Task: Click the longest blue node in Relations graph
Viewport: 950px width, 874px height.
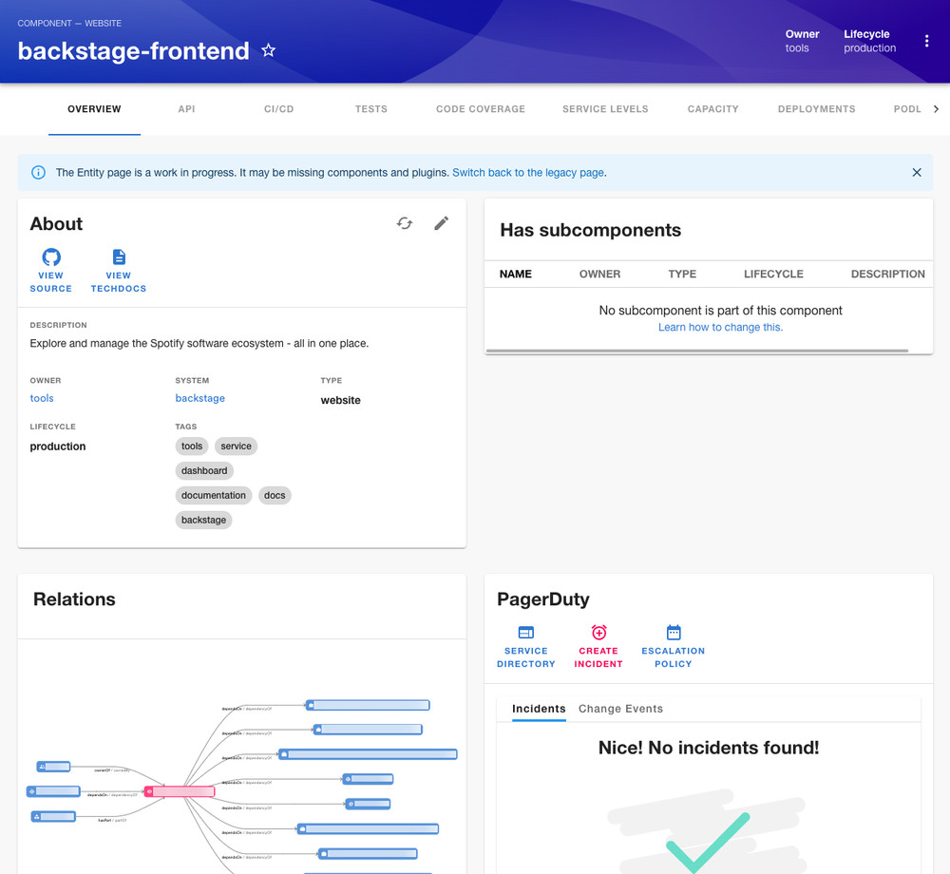Action: 368,754
